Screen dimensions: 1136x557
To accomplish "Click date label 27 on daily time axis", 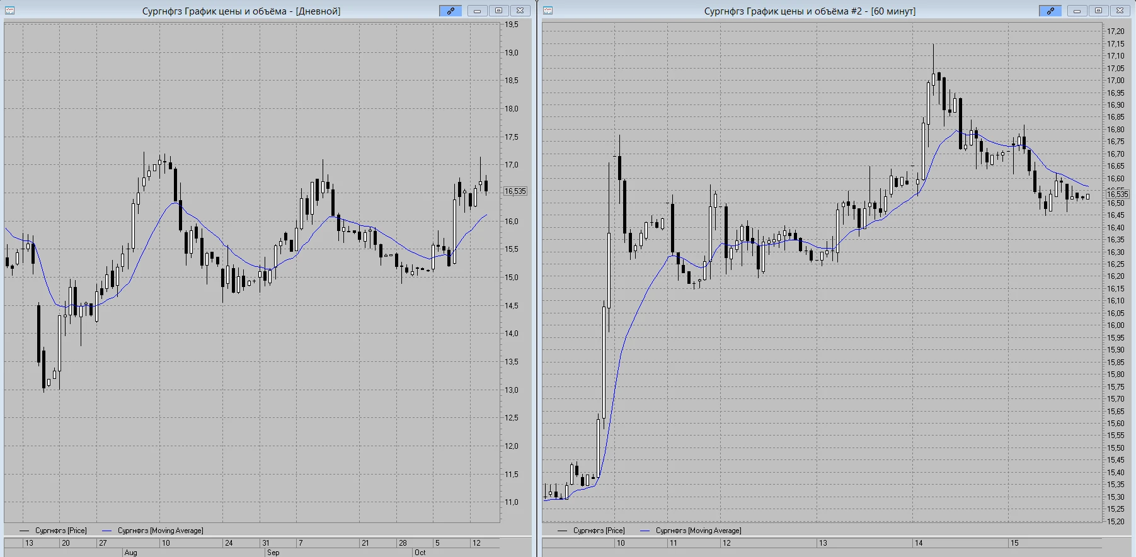I will click(103, 543).
